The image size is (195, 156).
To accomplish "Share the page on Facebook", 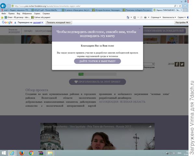I will click(177, 64).
